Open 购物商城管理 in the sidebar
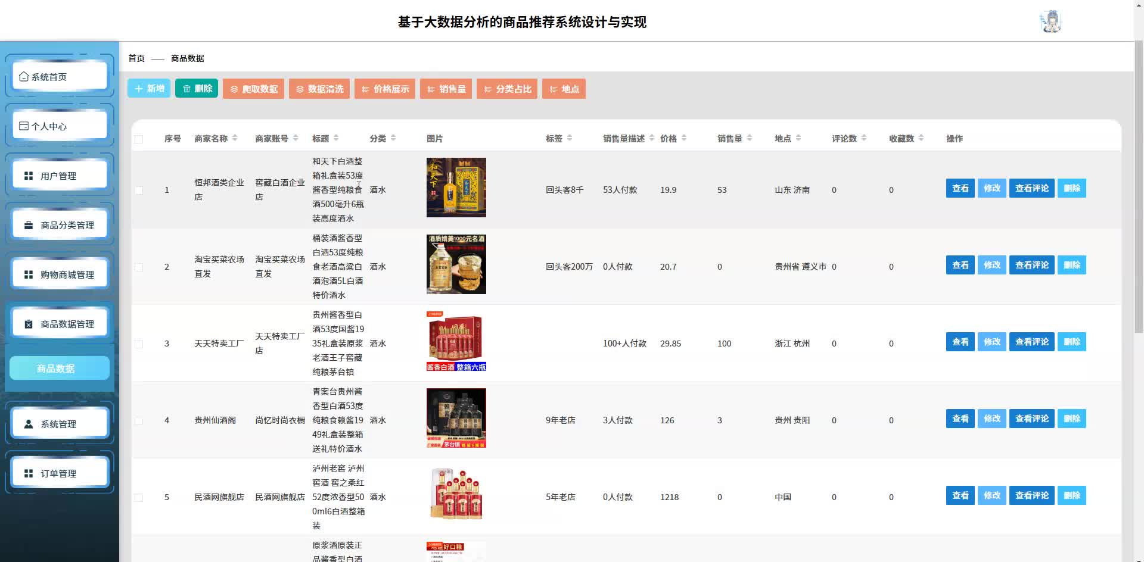The image size is (1144, 562). 60,274
